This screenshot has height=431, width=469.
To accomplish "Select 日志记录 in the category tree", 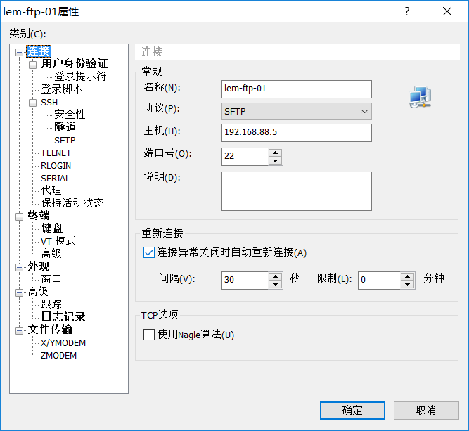I will point(63,316).
